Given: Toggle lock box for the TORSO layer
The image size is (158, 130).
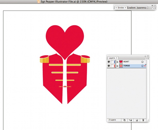Looking at the screenshot, I should click(x=112, y=66).
